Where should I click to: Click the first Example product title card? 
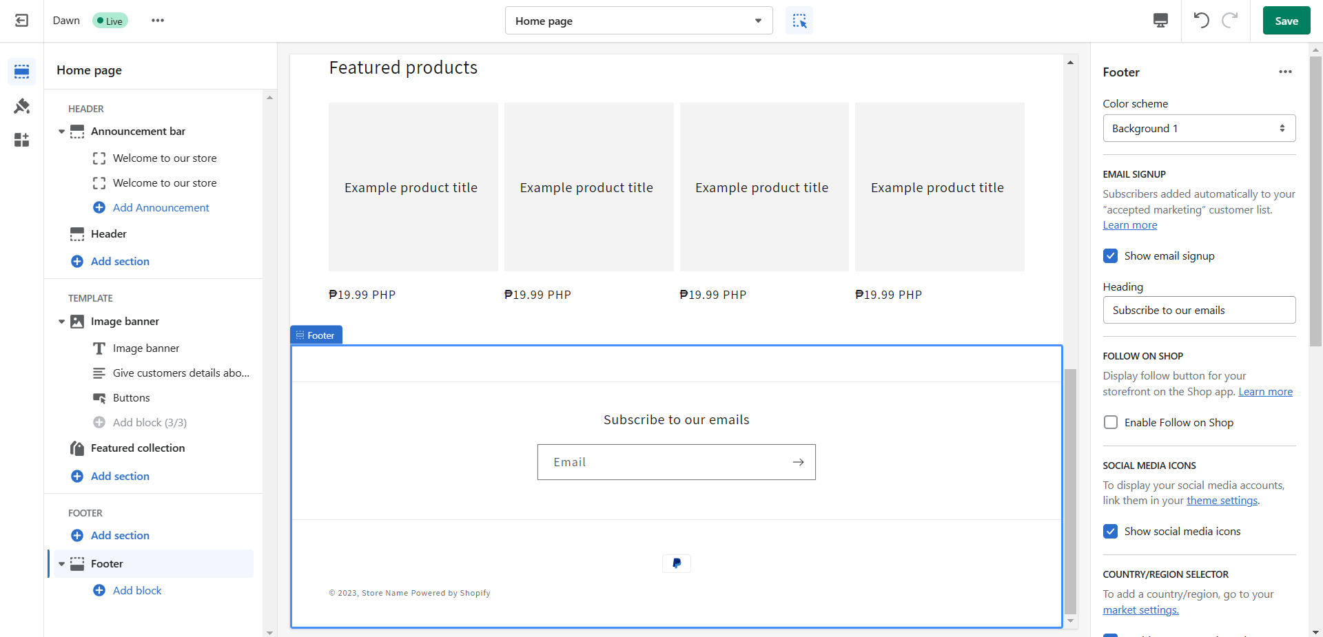[413, 187]
